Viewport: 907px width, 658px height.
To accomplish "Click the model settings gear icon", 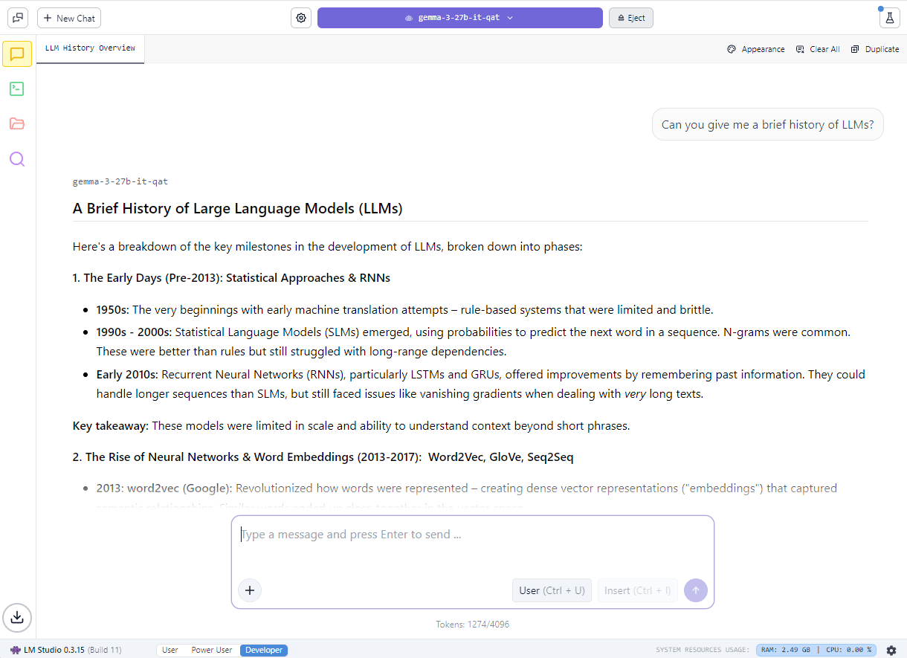I will coord(301,18).
